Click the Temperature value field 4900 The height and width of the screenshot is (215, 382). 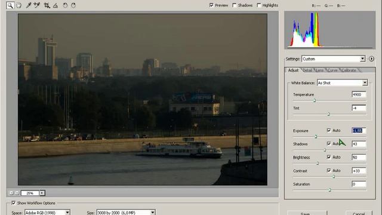(x=359, y=94)
